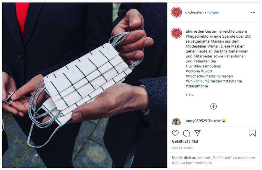Open #hochschulmedizinDresden hashtag
This screenshot has height=170, width=262.
coord(209,76)
